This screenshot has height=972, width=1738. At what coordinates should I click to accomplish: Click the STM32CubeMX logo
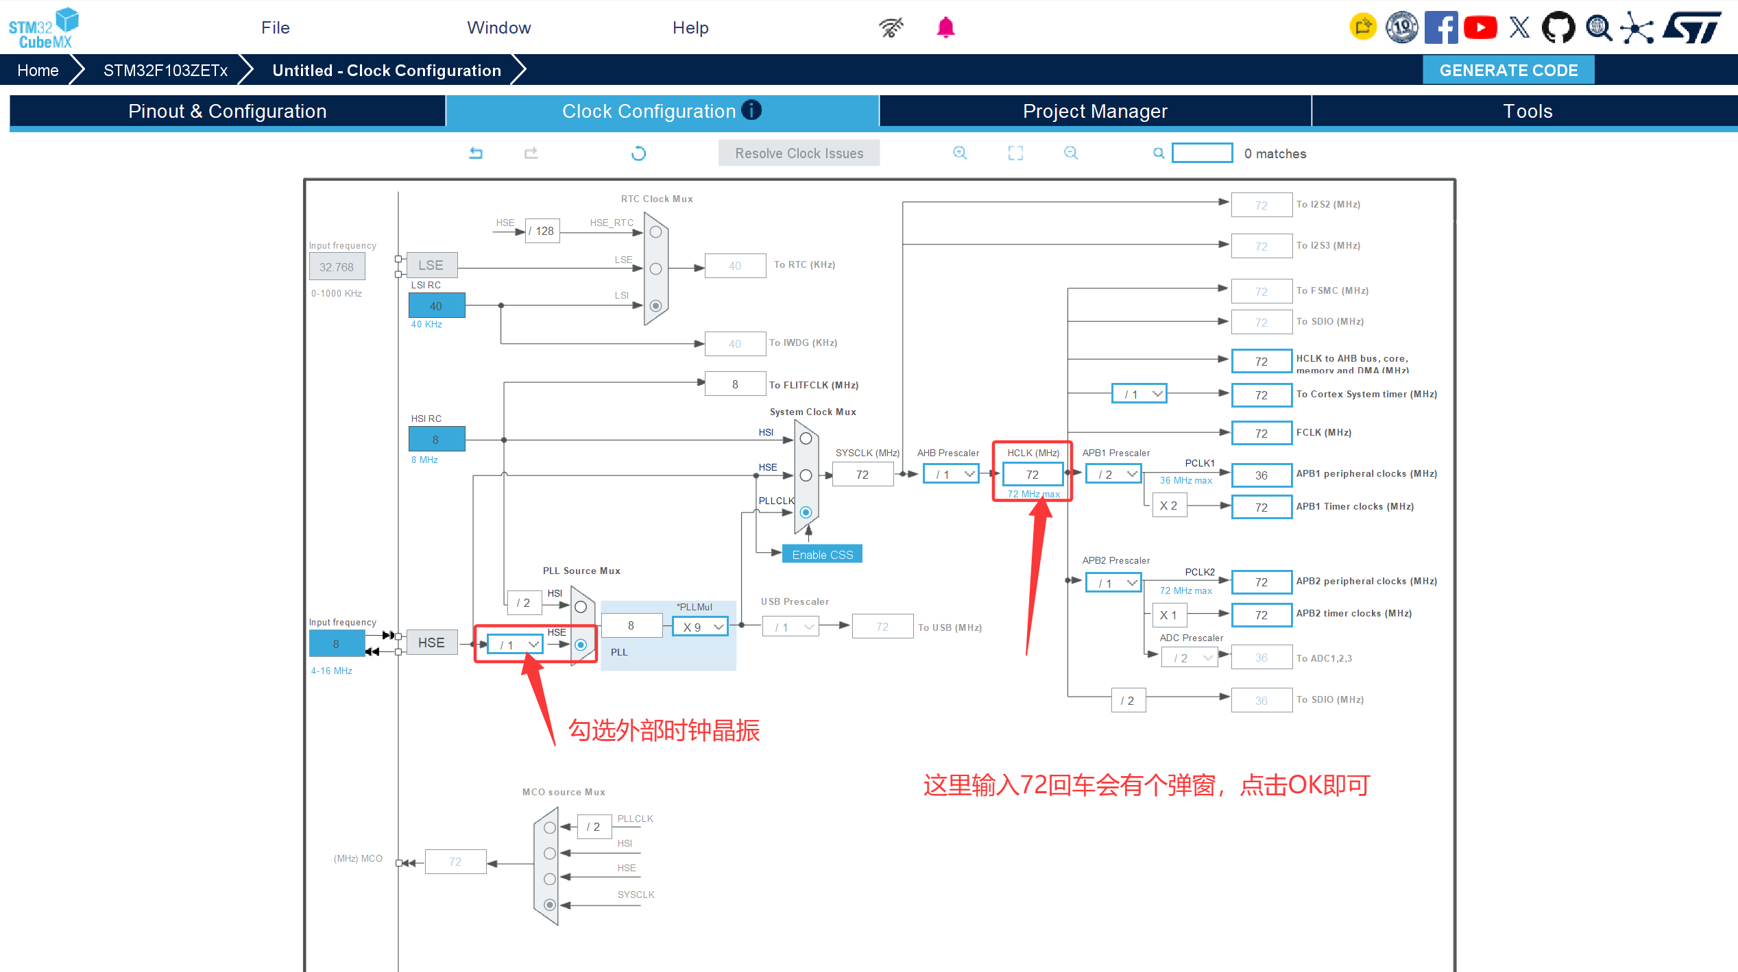pos(43,27)
